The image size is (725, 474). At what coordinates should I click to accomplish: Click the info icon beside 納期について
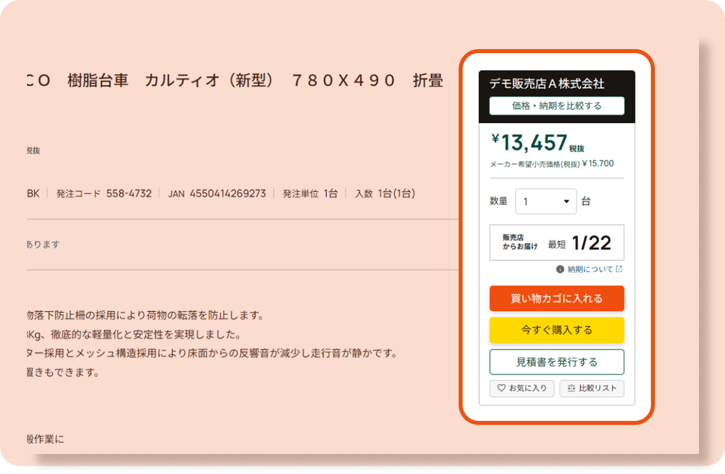559,269
